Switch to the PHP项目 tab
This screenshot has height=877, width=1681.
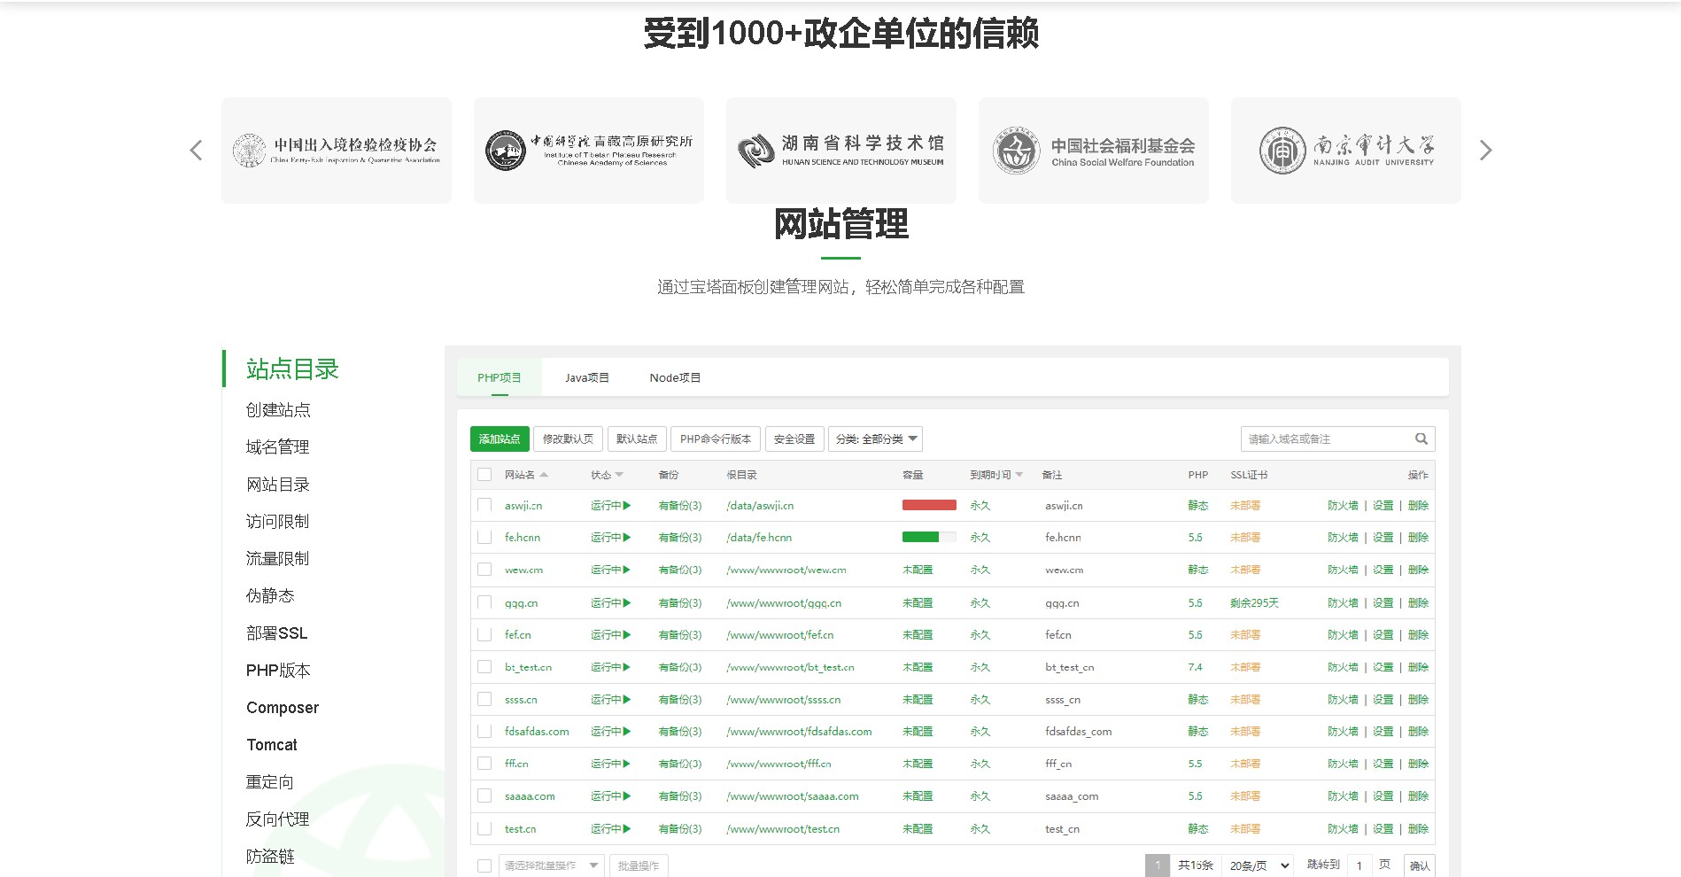499,377
